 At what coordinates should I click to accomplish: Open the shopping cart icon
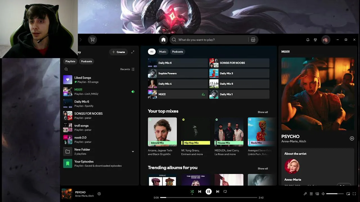pyautogui.click(x=92, y=40)
